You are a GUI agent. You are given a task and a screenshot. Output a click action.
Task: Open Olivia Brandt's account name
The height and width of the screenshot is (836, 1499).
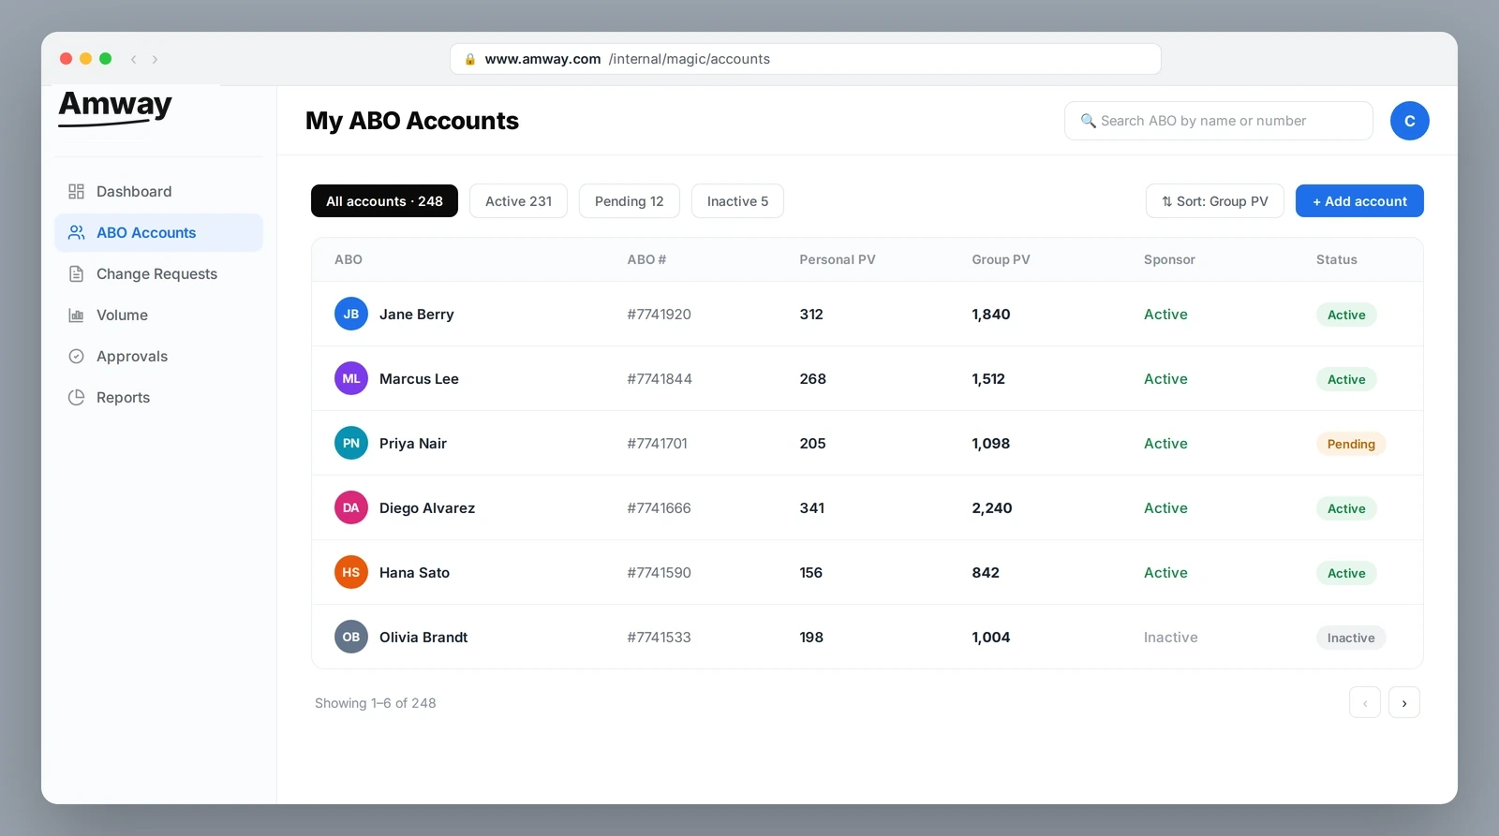[x=423, y=638]
